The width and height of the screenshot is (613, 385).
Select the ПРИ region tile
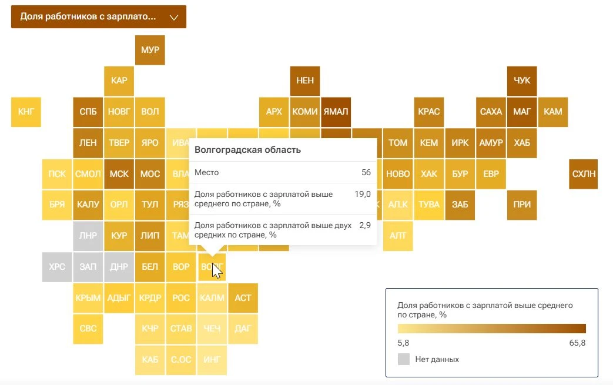coord(522,205)
